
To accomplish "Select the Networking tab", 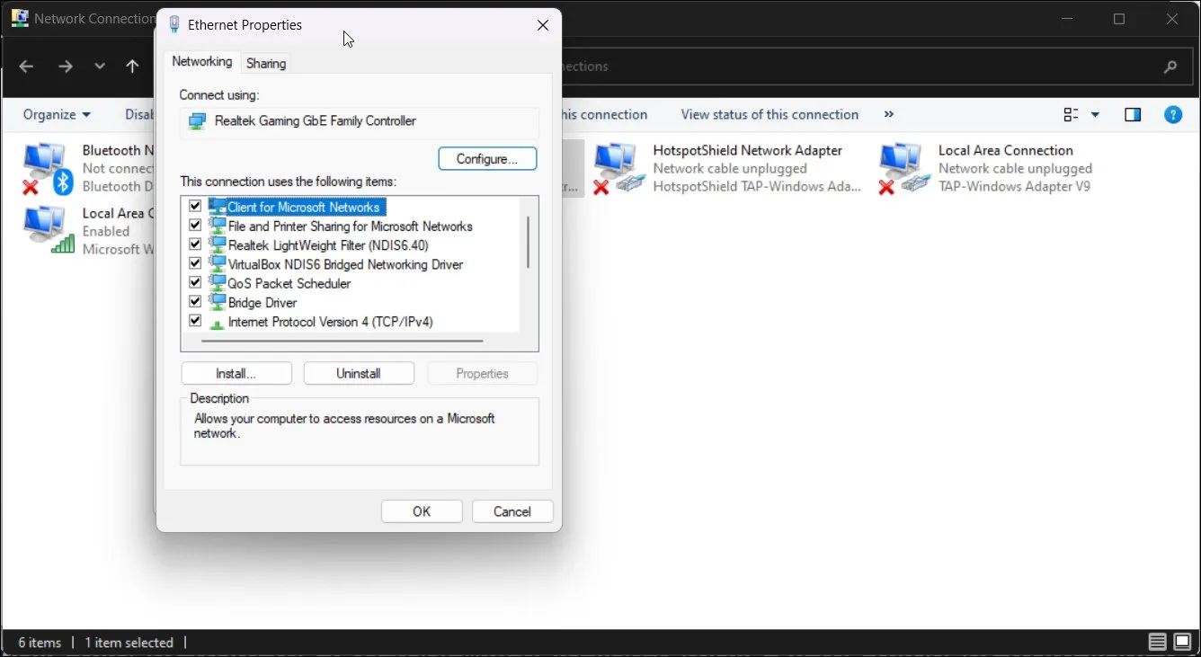I will (x=201, y=62).
